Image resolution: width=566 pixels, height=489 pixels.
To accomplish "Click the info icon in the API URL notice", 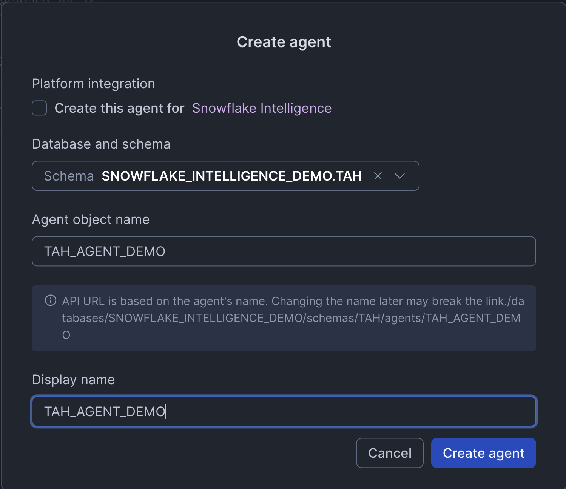I will point(51,300).
